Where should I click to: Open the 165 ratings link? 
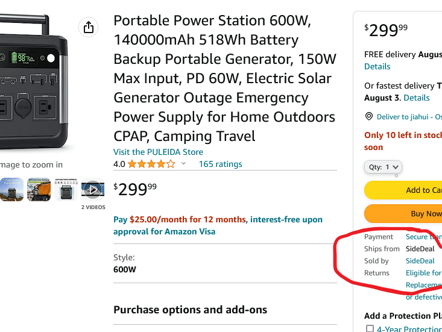[x=220, y=164]
